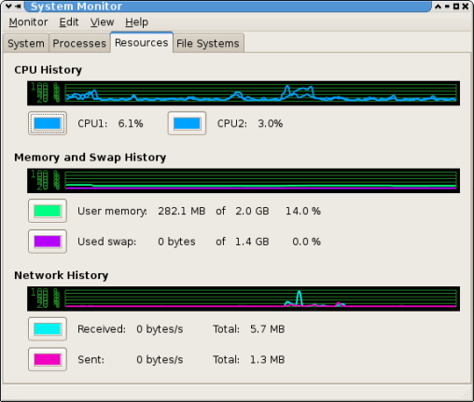Change the Sent network color

48,359
